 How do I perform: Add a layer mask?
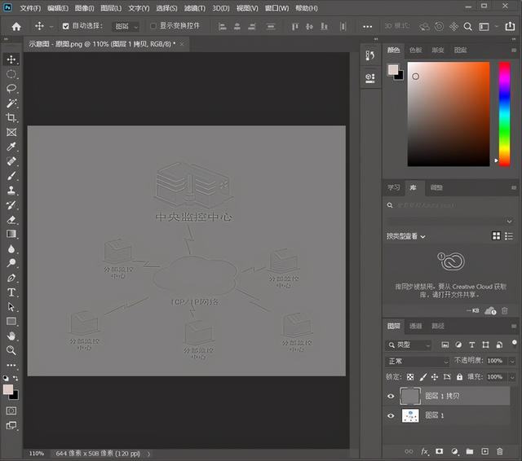(440, 451)
